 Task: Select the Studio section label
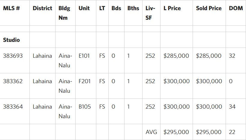click(11, 40)
